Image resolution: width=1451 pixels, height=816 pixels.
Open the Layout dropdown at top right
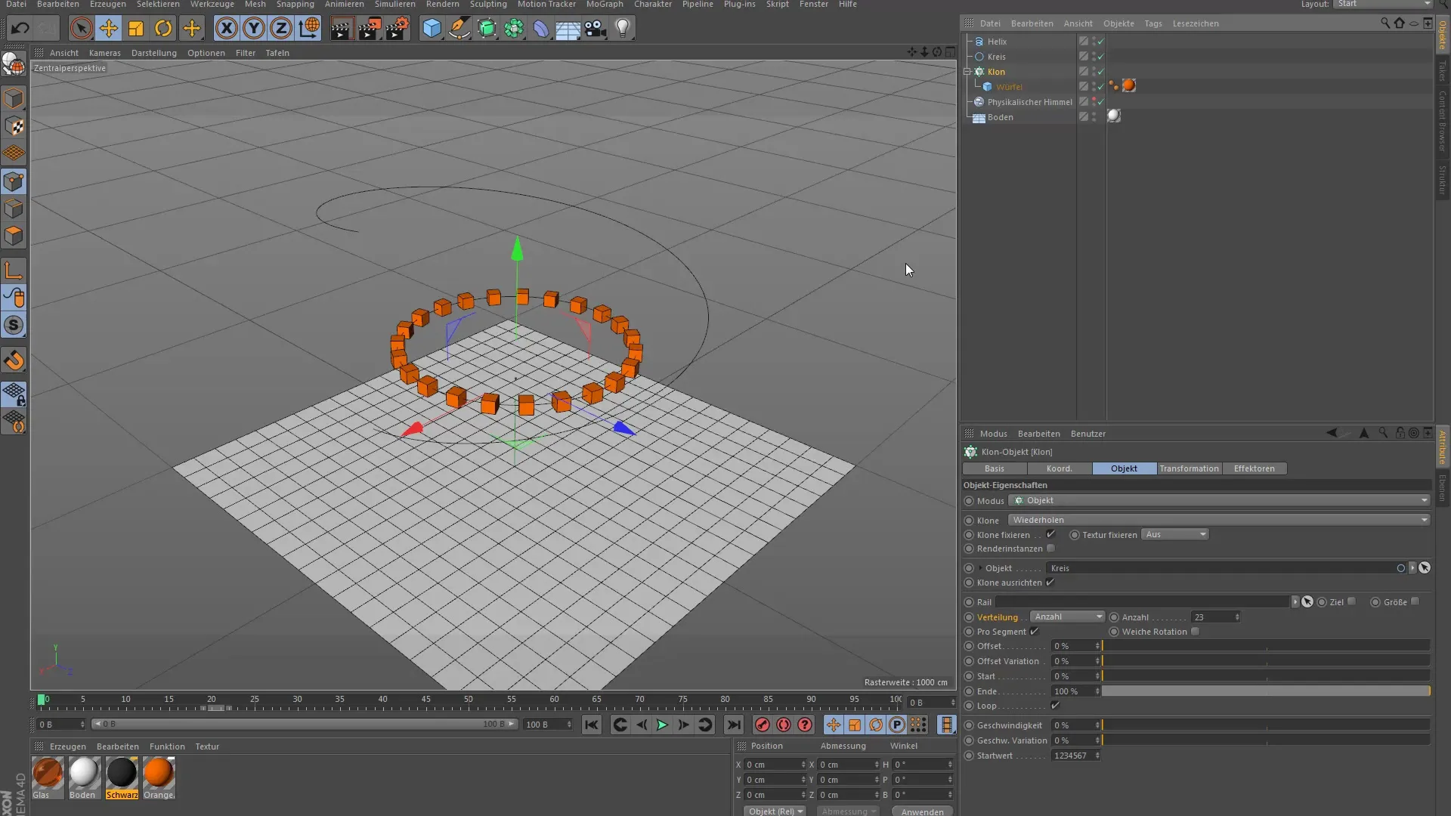coord(1382,4)
